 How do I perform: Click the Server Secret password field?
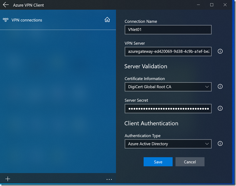point(168,108)
